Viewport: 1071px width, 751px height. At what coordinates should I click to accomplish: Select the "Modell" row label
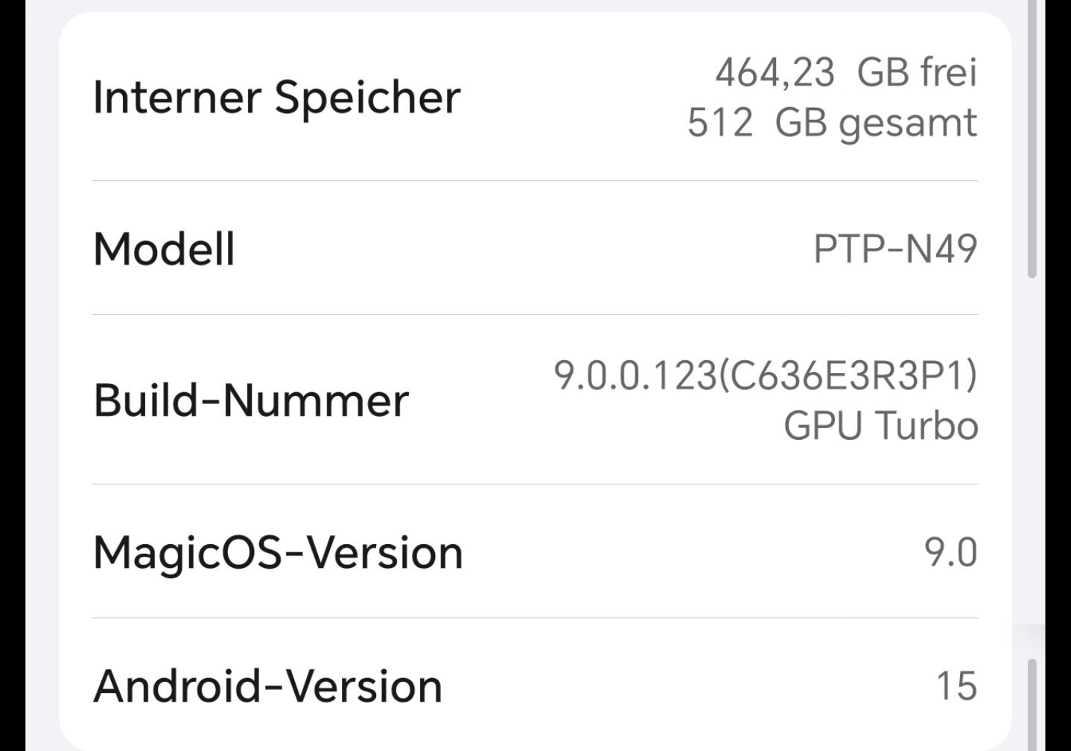coord(164,249)
